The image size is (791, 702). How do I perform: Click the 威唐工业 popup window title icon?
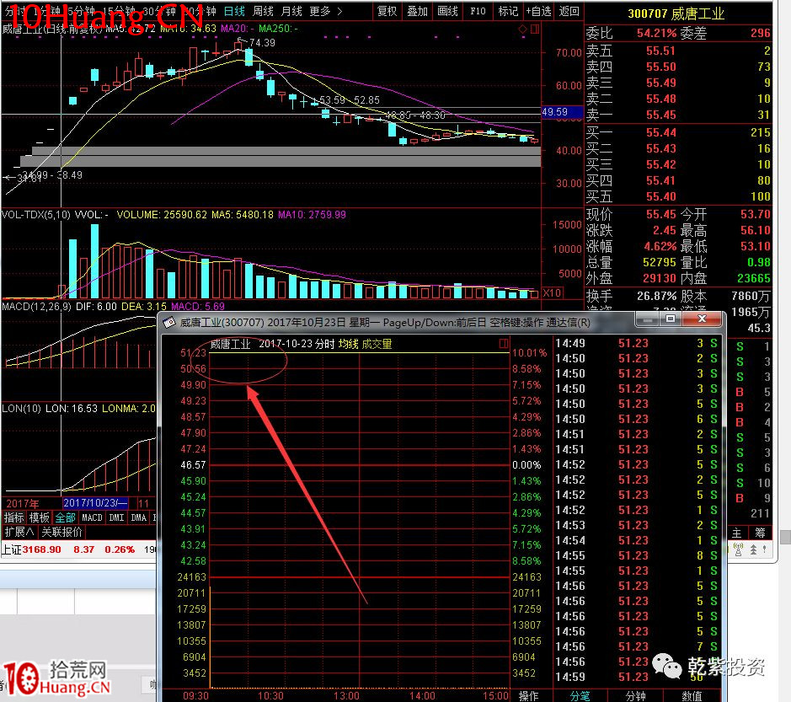pos(168,323)
